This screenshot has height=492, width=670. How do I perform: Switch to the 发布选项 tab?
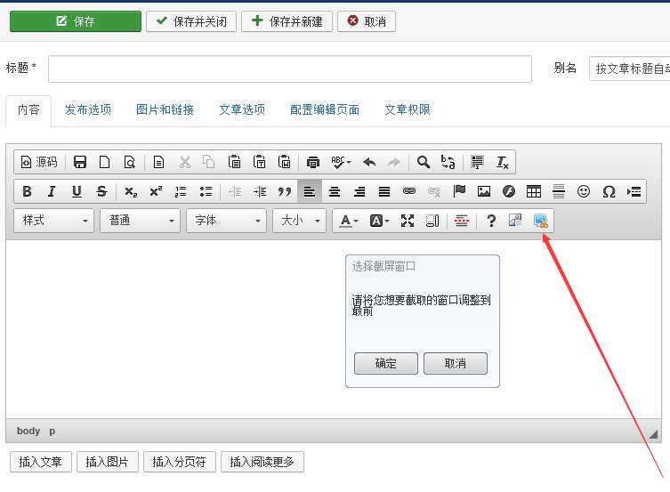[x=88, y=109]
